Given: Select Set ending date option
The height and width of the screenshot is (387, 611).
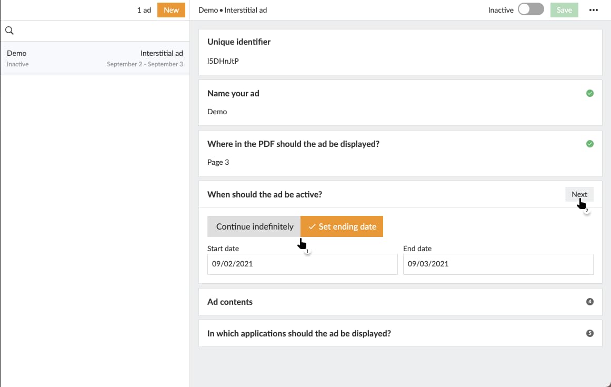Looking at the screenshot, I should pos(342,226).
